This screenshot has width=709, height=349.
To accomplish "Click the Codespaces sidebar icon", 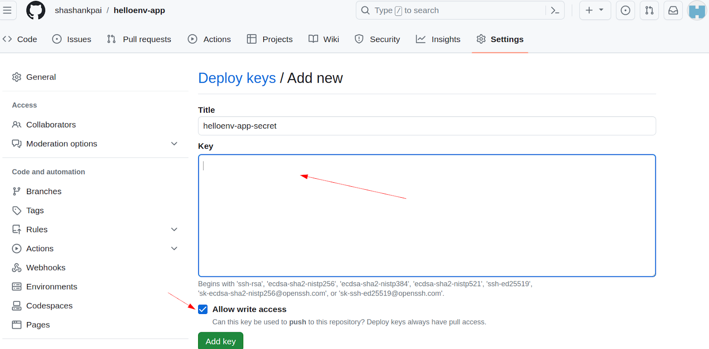I will coord(17,306).
